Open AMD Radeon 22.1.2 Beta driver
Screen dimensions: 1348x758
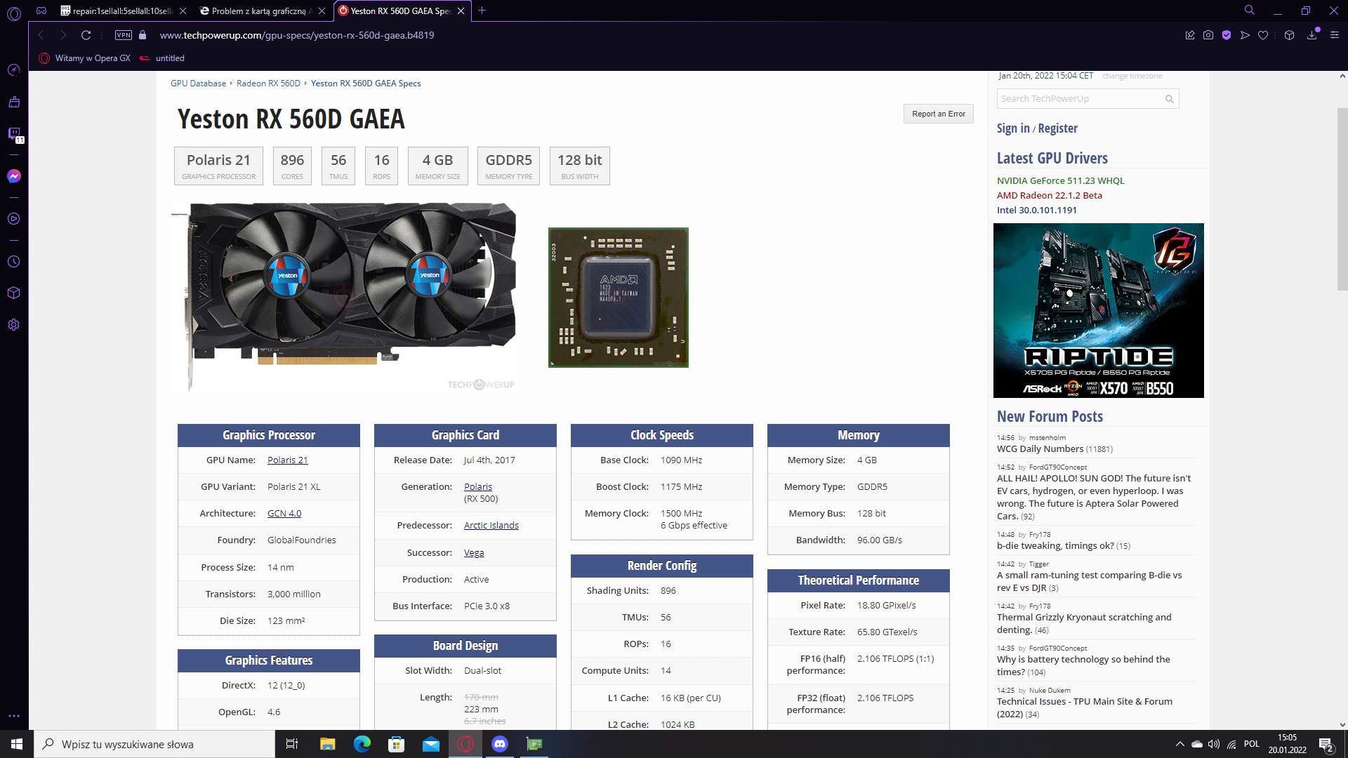tap(1050, 196)
